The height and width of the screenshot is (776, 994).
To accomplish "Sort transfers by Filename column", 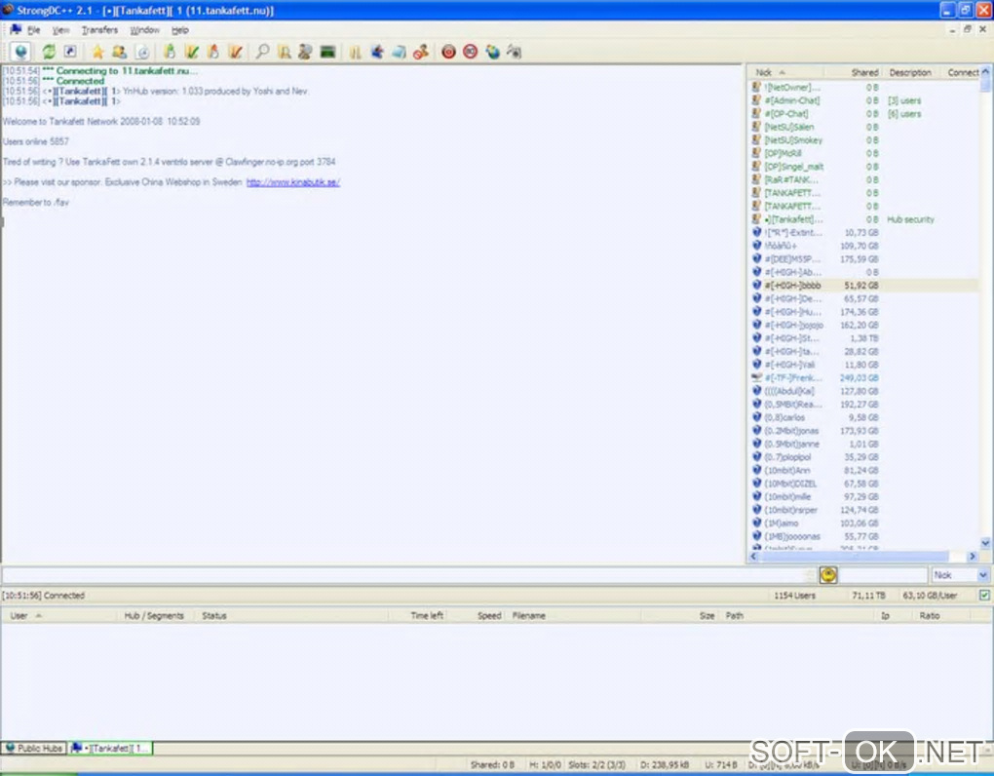I will (574, 615).
